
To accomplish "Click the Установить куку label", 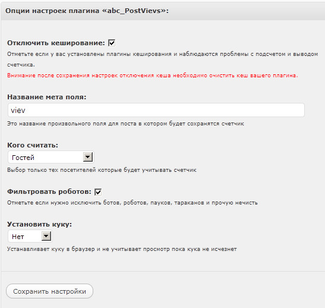I will click(x=39, y=224).
